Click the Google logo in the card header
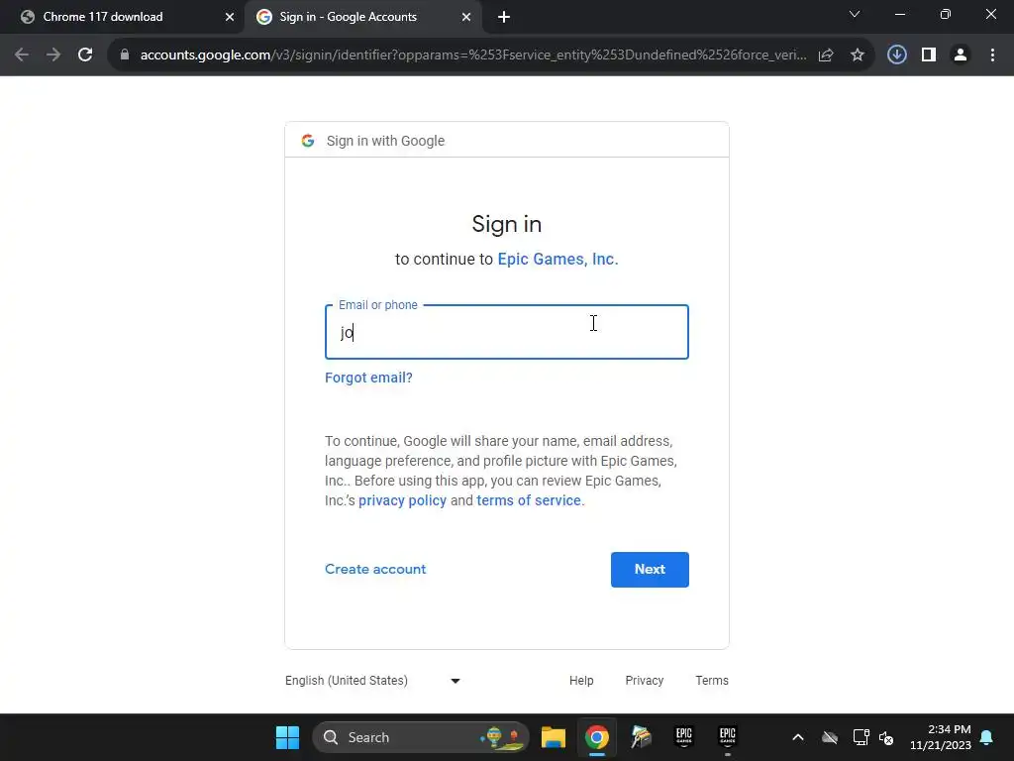Viewport: 1014px width, 761px height. click(308, 141)
